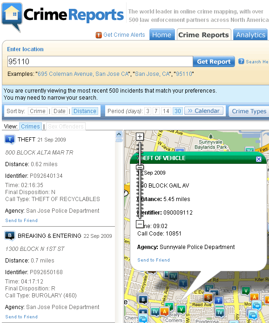Click the map zoom slider handle
Viewport: 269px width, 323px height.
click(140, 167)
